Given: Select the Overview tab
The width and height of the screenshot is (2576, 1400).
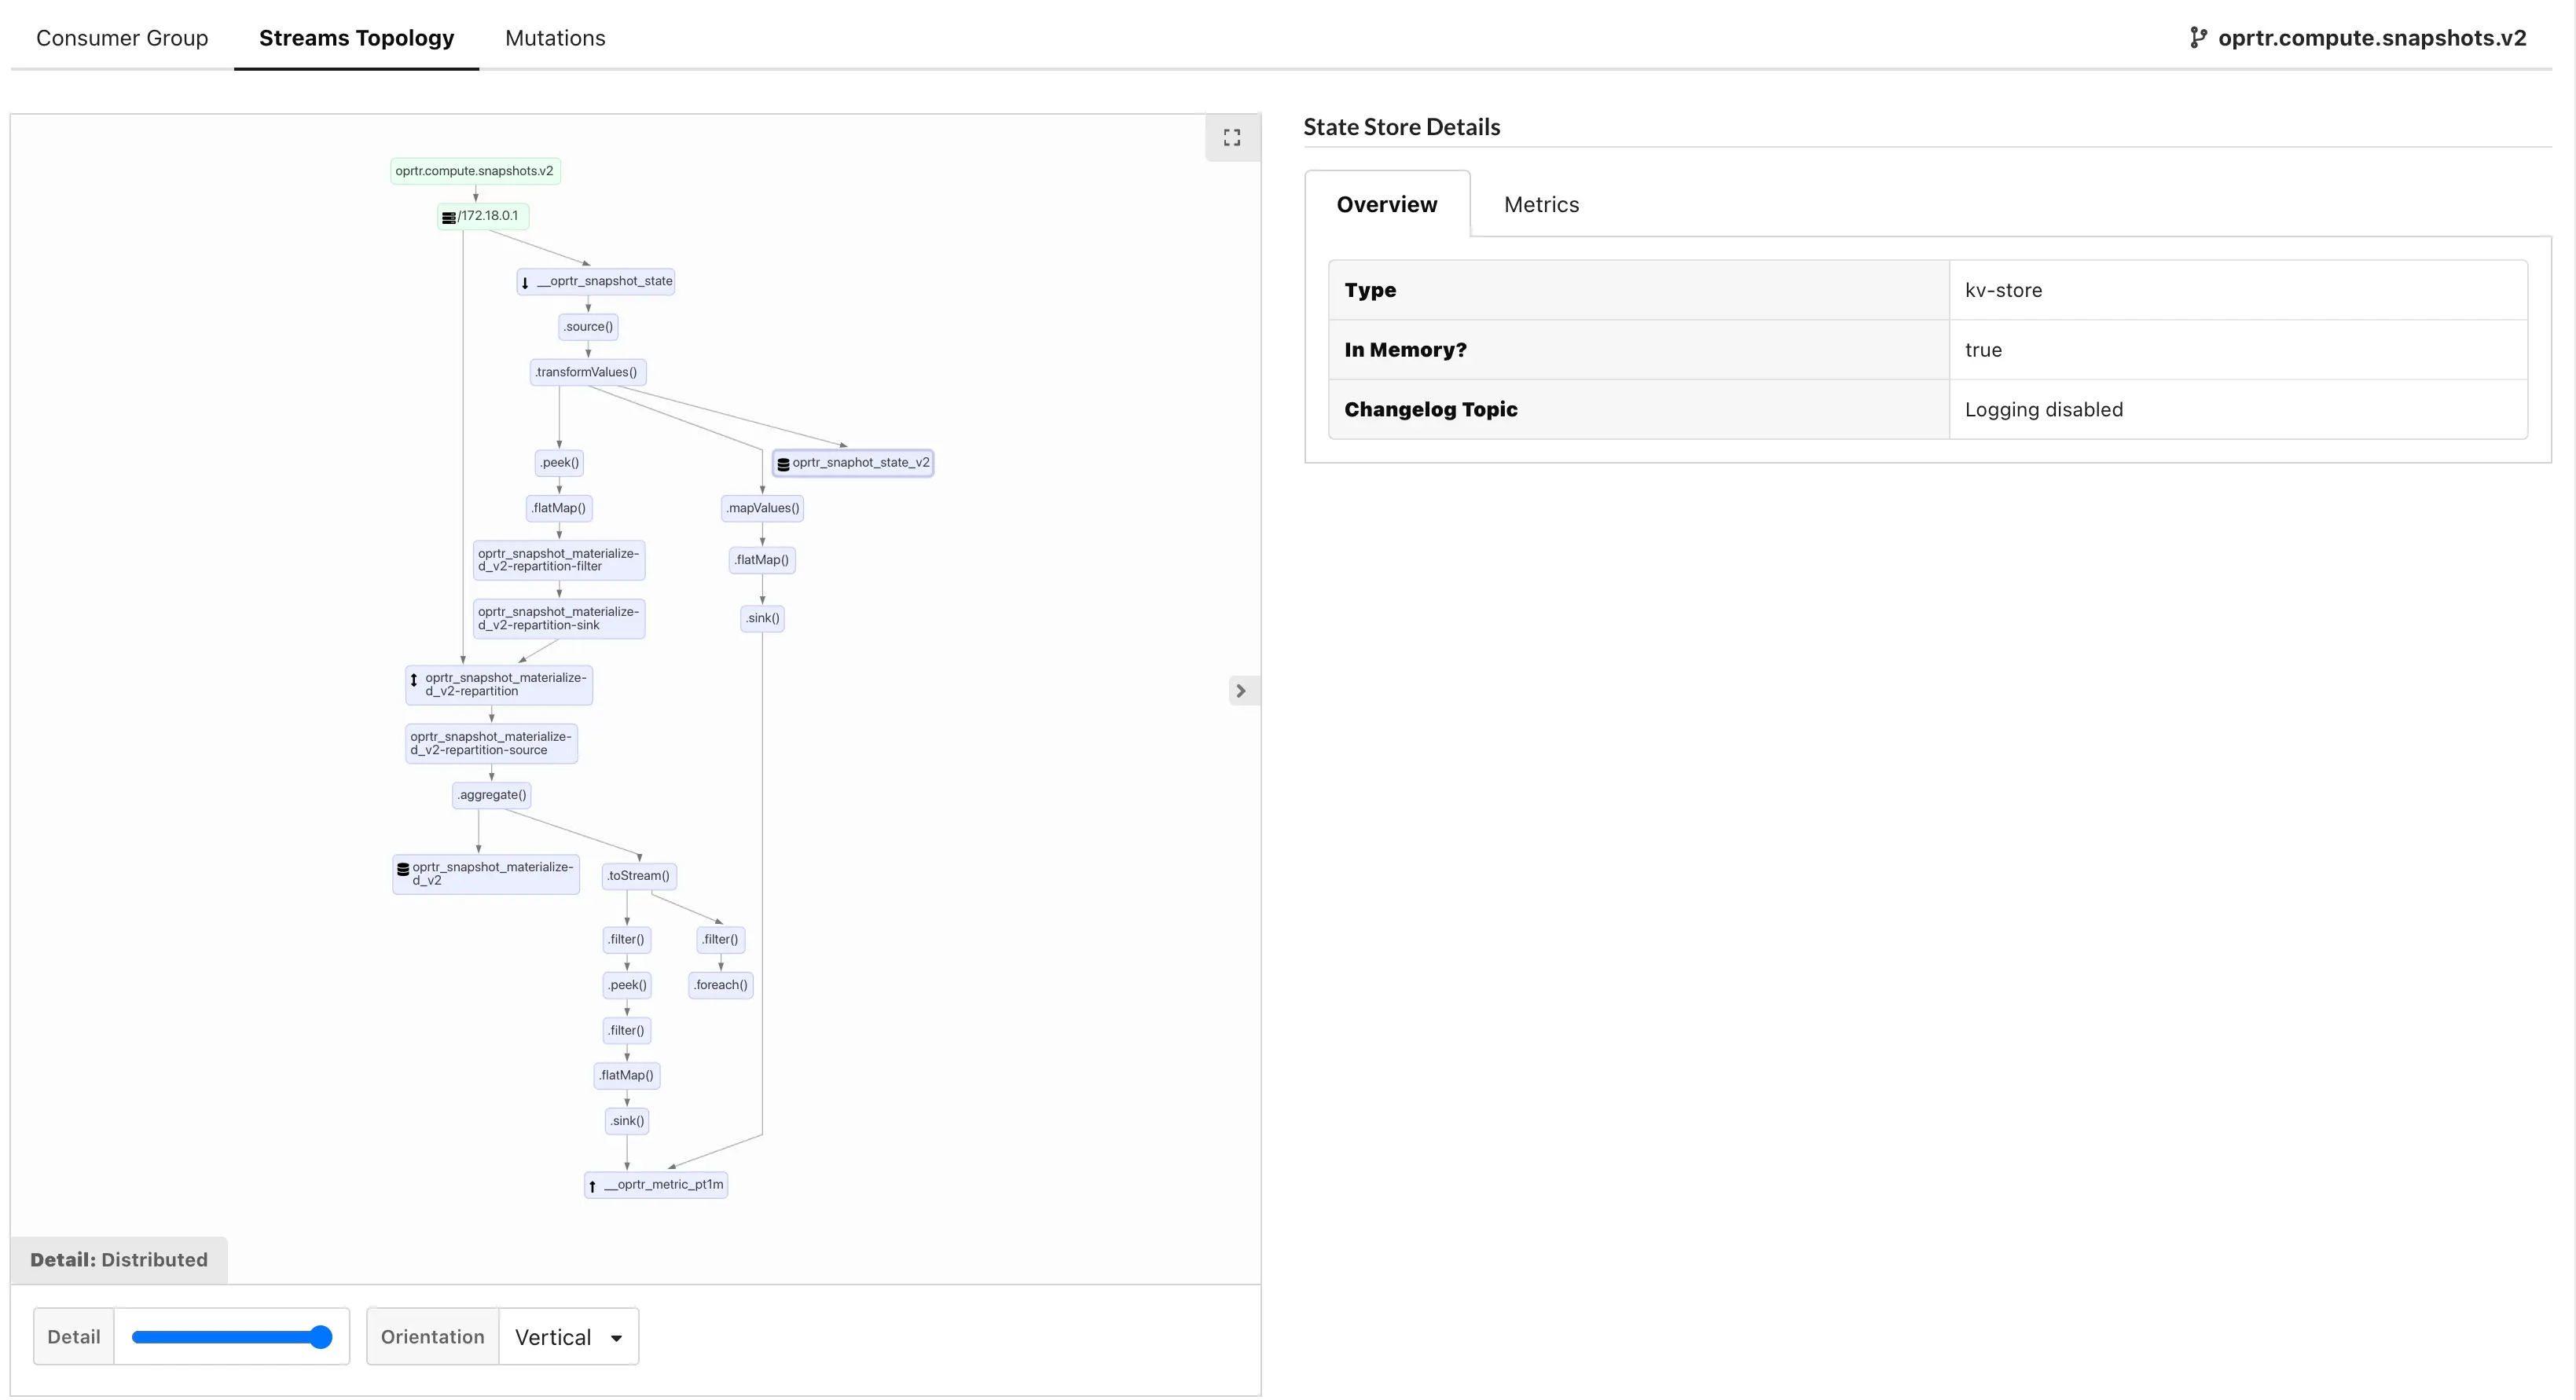Looking at the screenshot, I should tap(1386, 205).
